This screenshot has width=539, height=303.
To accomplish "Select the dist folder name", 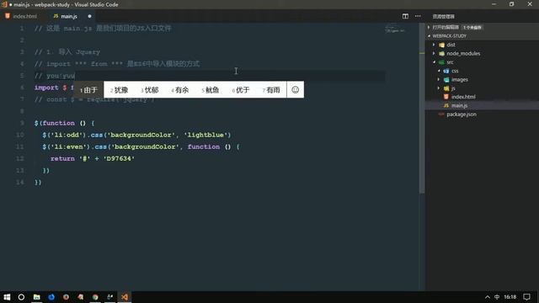I will (x=451, y=45).
